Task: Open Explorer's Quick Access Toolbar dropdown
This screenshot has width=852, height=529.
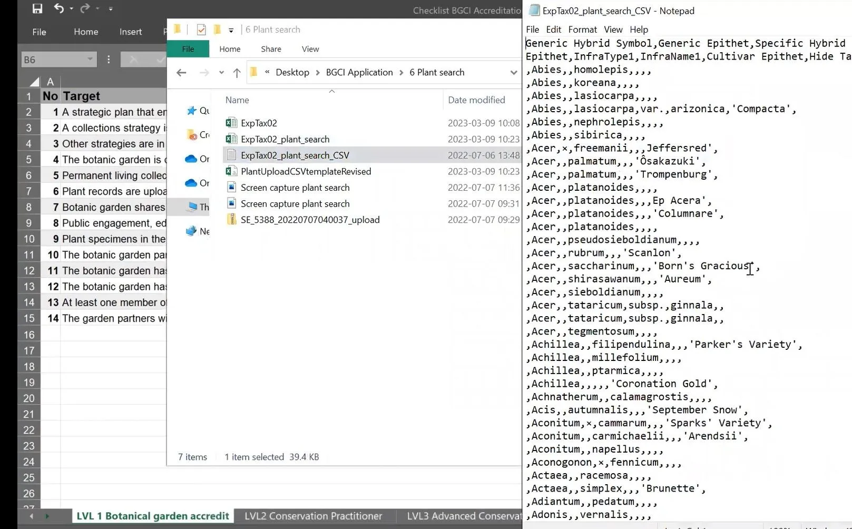Action: (231, 30)
